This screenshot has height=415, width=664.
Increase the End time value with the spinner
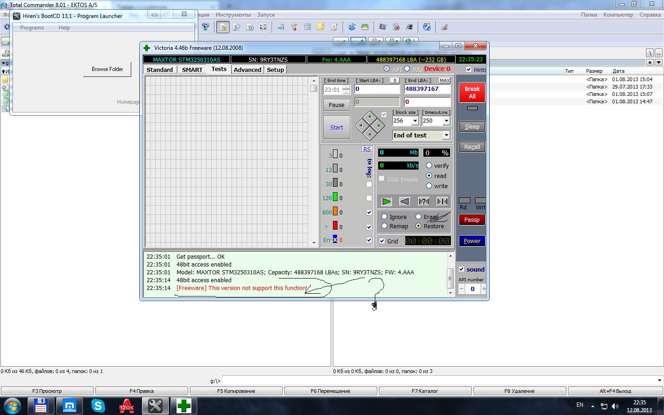click(346, 87)
